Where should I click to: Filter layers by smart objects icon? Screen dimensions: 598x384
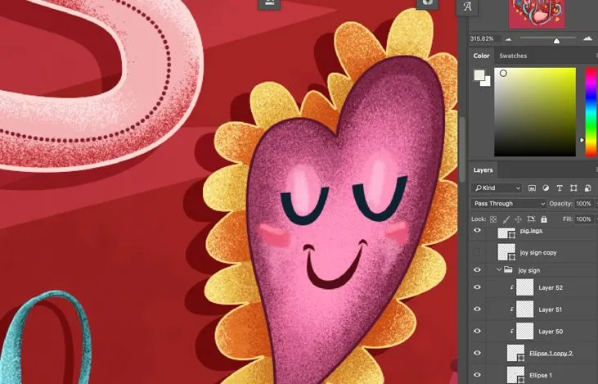pyautogui.click(x=587, y=187)
